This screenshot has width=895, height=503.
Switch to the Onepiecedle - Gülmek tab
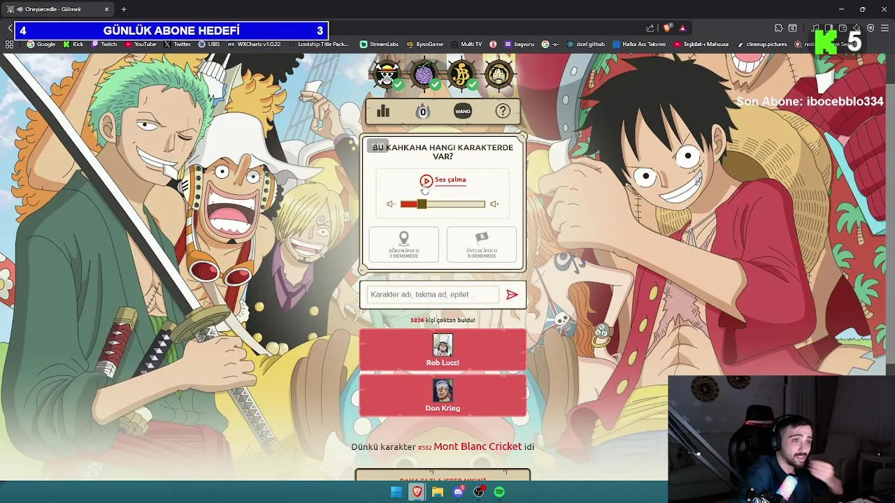(x=57, y=9)
